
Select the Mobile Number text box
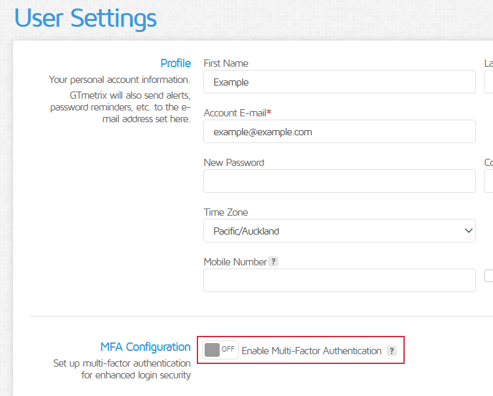pyautogui.click(x=339, y=280)
